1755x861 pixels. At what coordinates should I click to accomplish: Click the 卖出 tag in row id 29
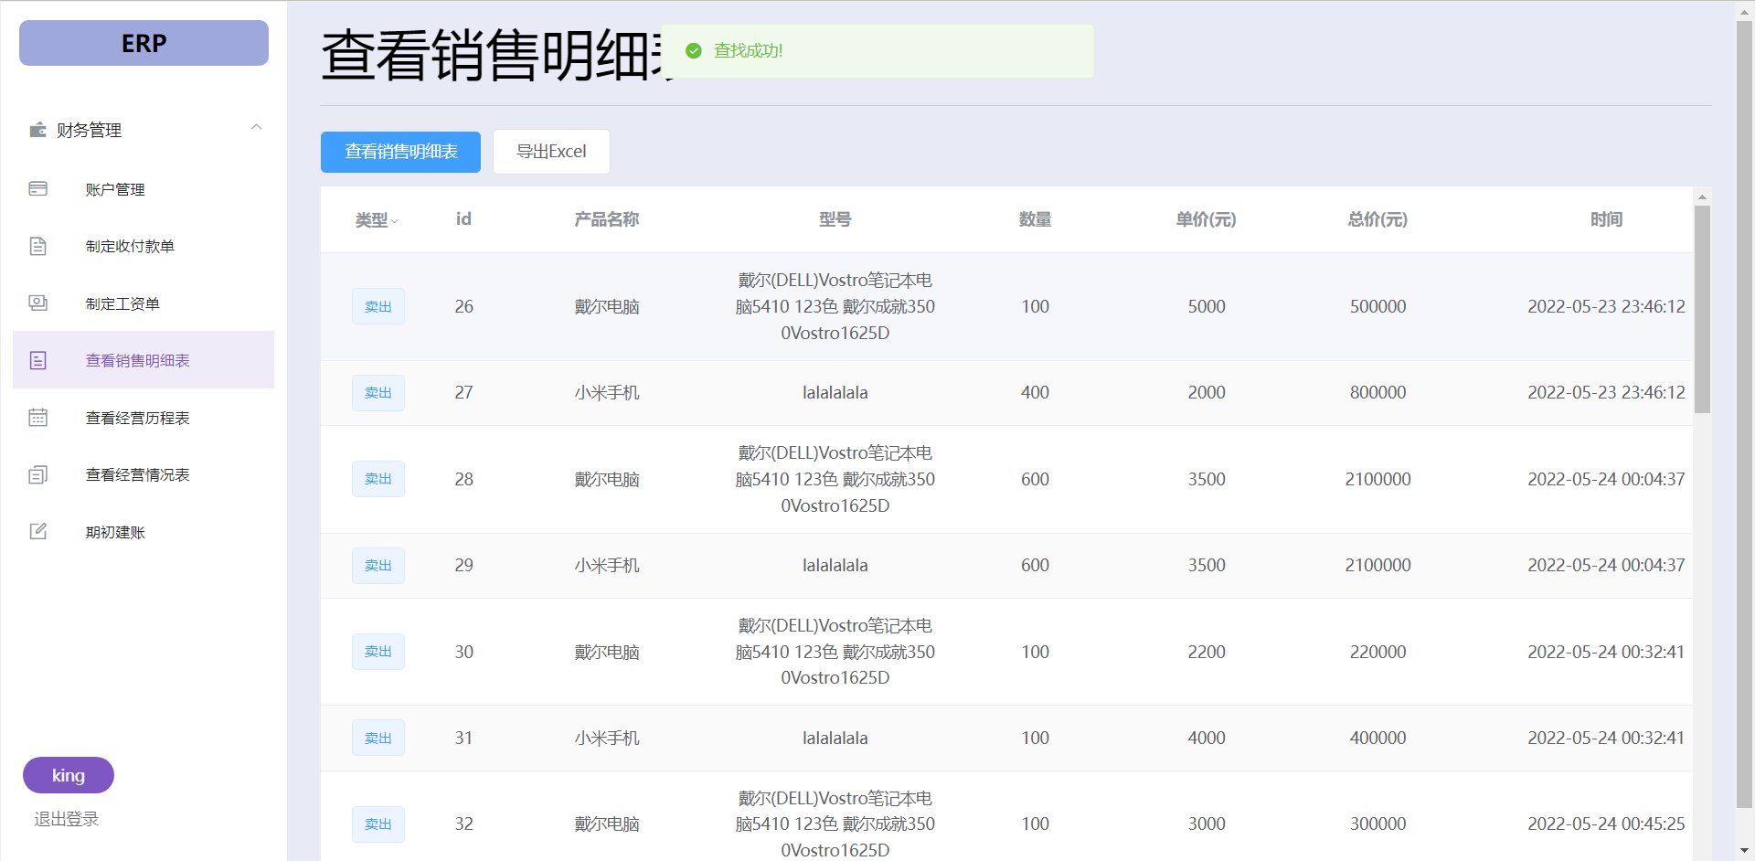(x=378, y=565)
